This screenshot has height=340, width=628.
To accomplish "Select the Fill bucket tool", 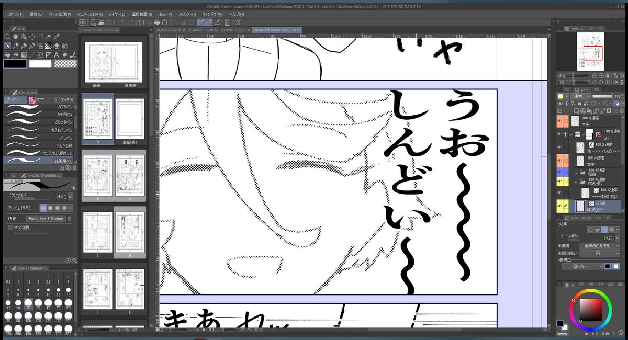I will tap(7, 55).
